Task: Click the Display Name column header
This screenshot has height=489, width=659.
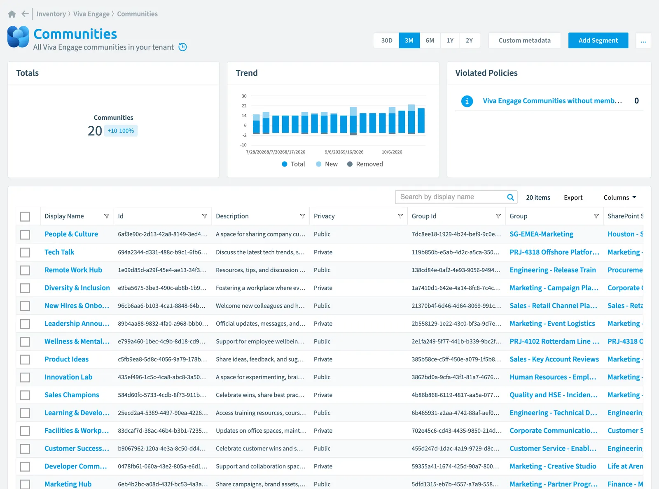Action: [x=64, y=216]
